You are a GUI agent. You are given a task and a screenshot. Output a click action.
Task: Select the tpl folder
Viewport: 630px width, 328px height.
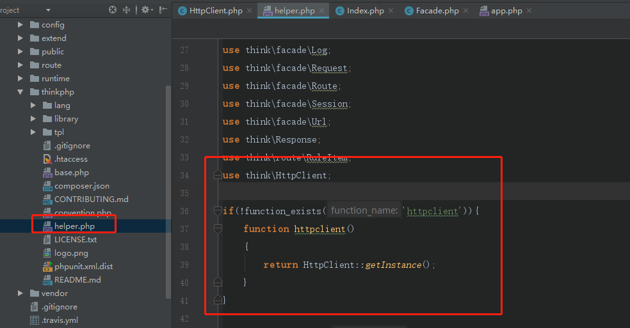53,132
